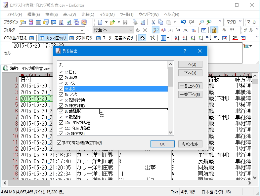
Task: Expand the New file dropdown arrow
Action: click(106, 22)
